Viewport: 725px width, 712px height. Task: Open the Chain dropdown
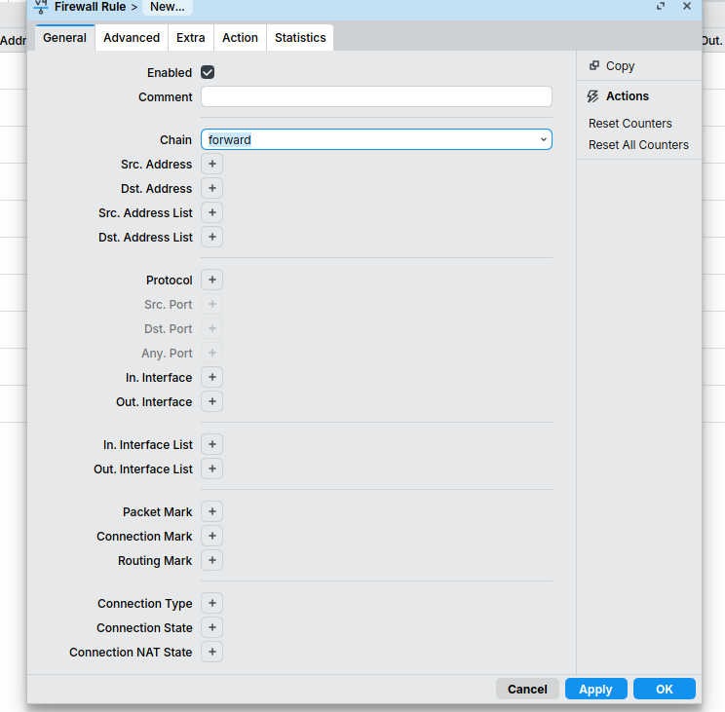coord(376,139)
